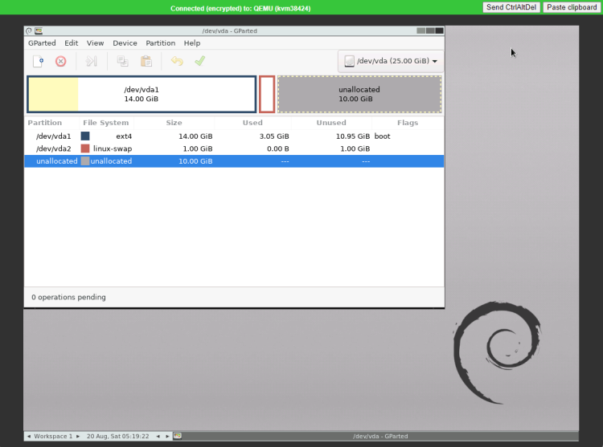This screenshot has width=603, height=447.
Task: Click Send CtrlAltDel button
Action: coord(511,7)
